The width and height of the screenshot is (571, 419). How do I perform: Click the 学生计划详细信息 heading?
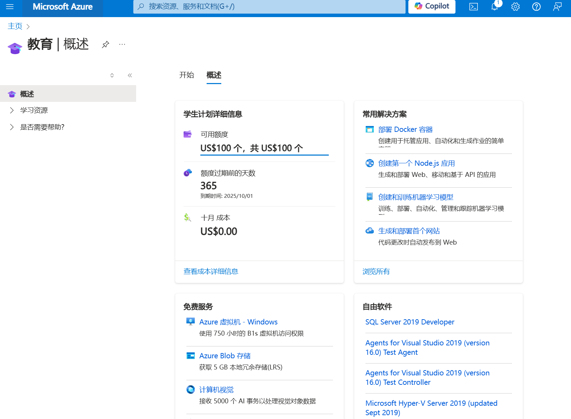(213, 114)
